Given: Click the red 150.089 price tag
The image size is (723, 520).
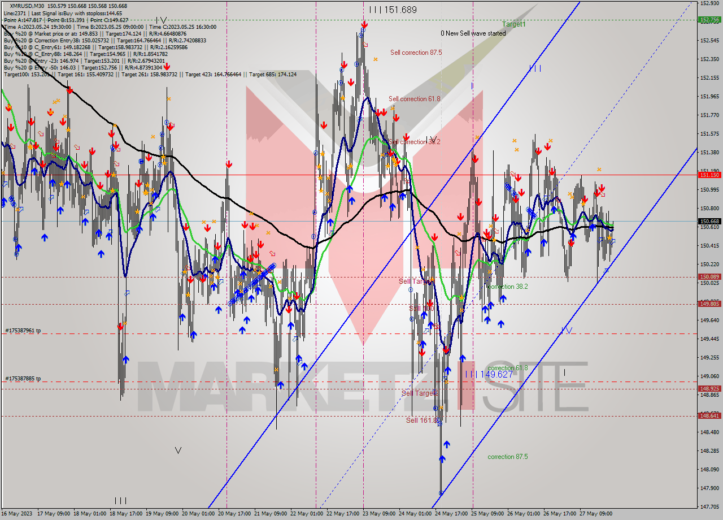Looking at the screenshot, I should (x=709, y=277).
